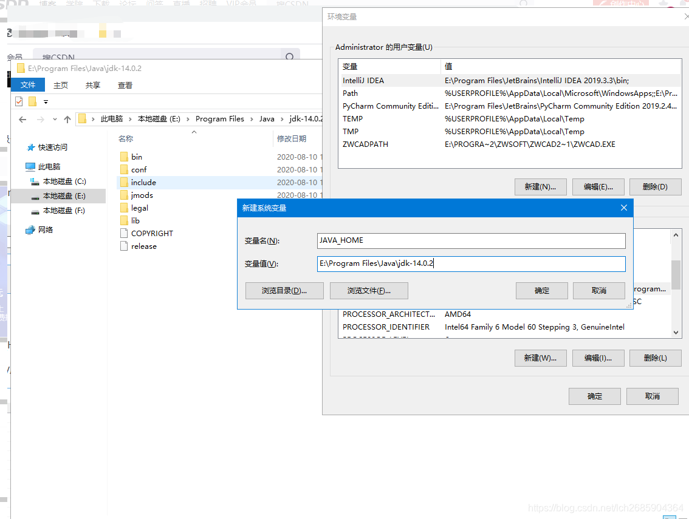This screenshot has width=689, height=519.
Task: Select 网络 in the navigation pane
Action: tap(44, 229)
